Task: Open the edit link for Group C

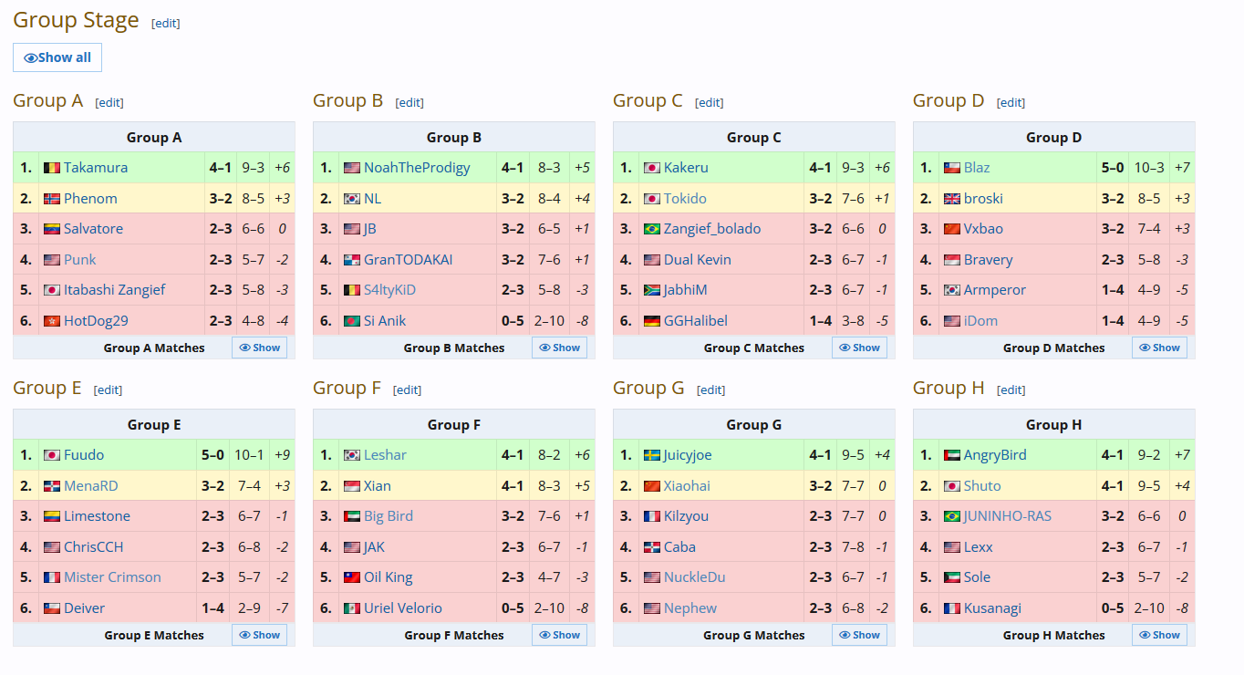Action: [x=710, y=103]
